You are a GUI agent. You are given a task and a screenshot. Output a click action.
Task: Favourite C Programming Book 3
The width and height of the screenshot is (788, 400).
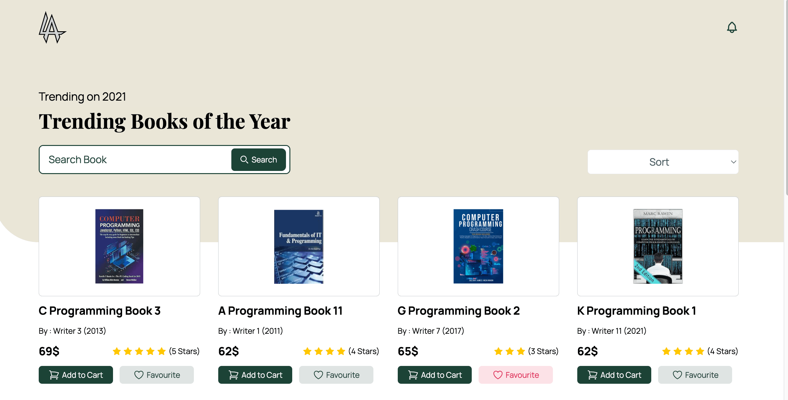coord(157,375)
